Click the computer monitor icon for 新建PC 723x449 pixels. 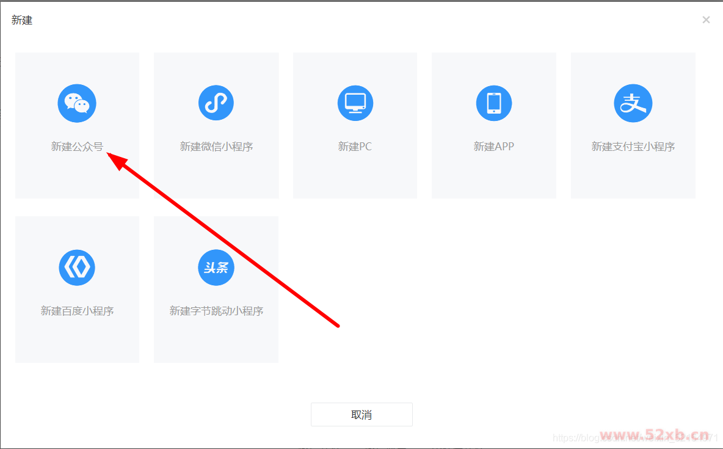point(355,103)
